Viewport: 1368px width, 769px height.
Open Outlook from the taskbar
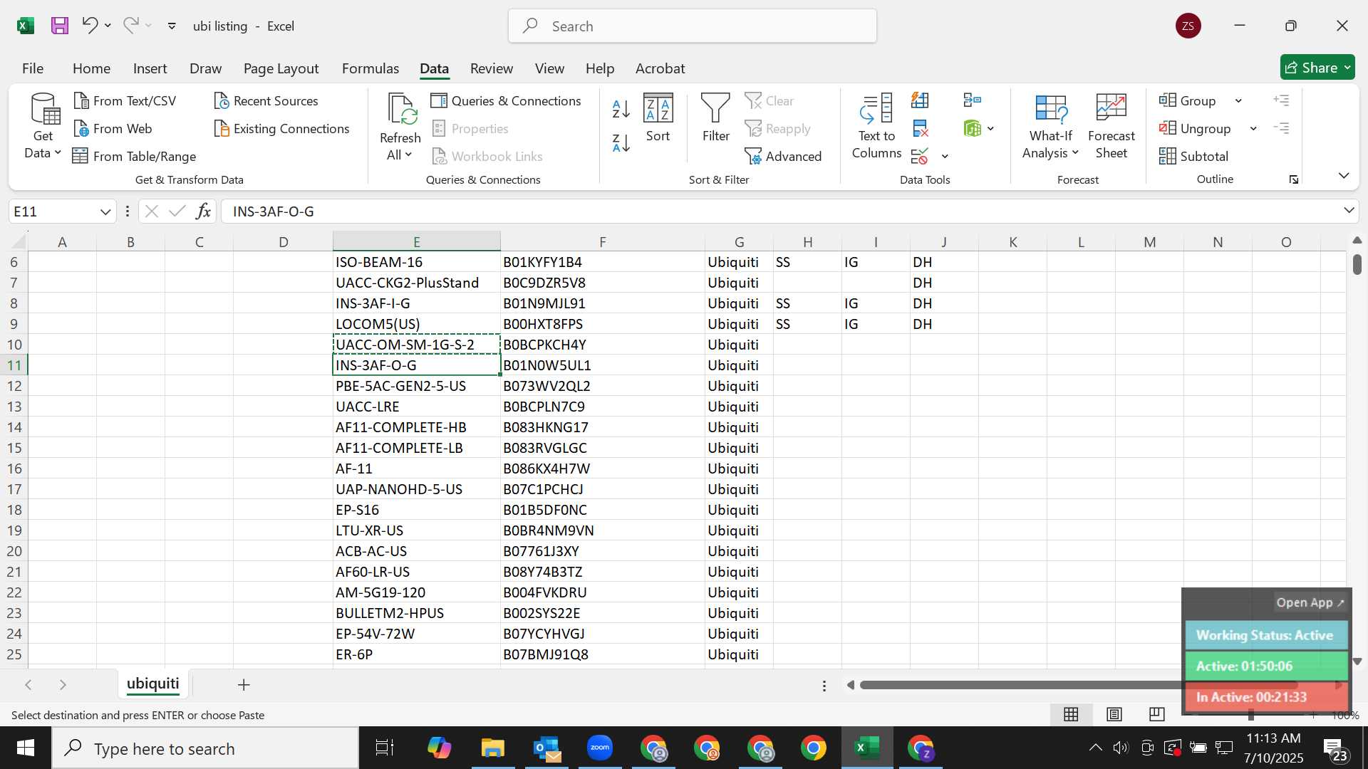click(x=546, y=748)
